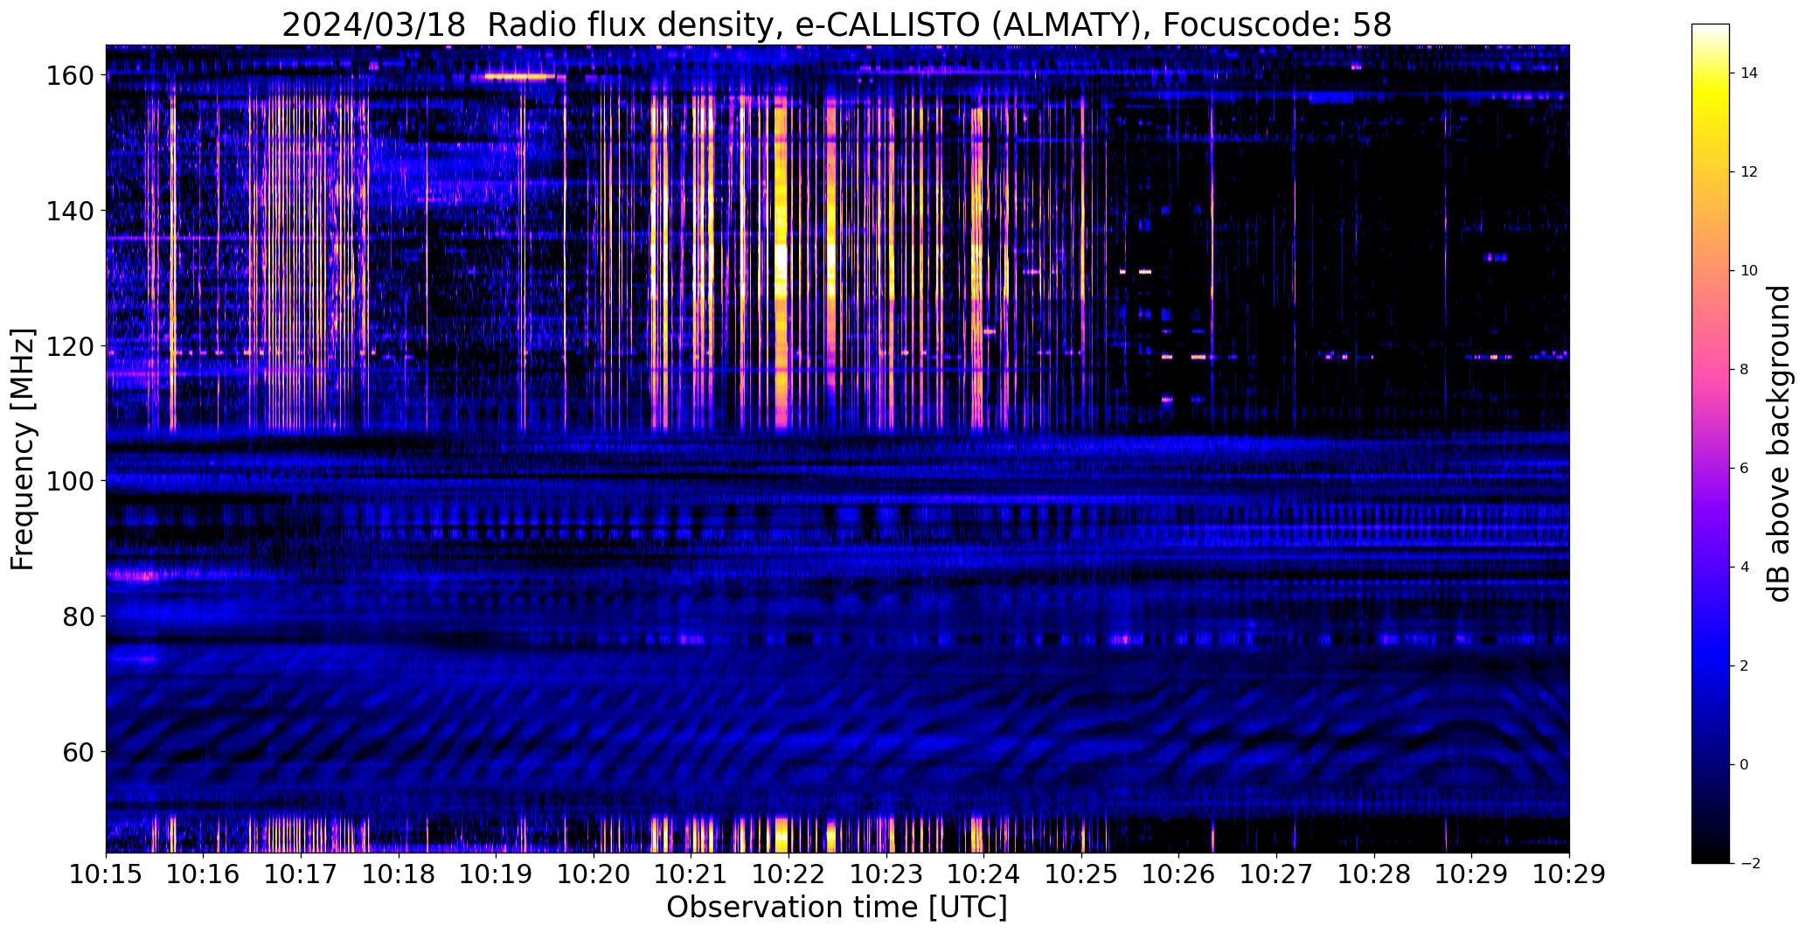The width and height of the screenshot is (1806, 933).
Task: Click the 10:18 time tick label
Action: [399, 874]
